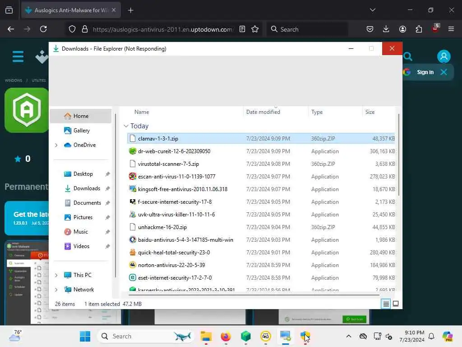The width and height of the screenshot is (462, 347).
Task: Select the clamav-1-3-1.zip file
Action: pos(261,138)
